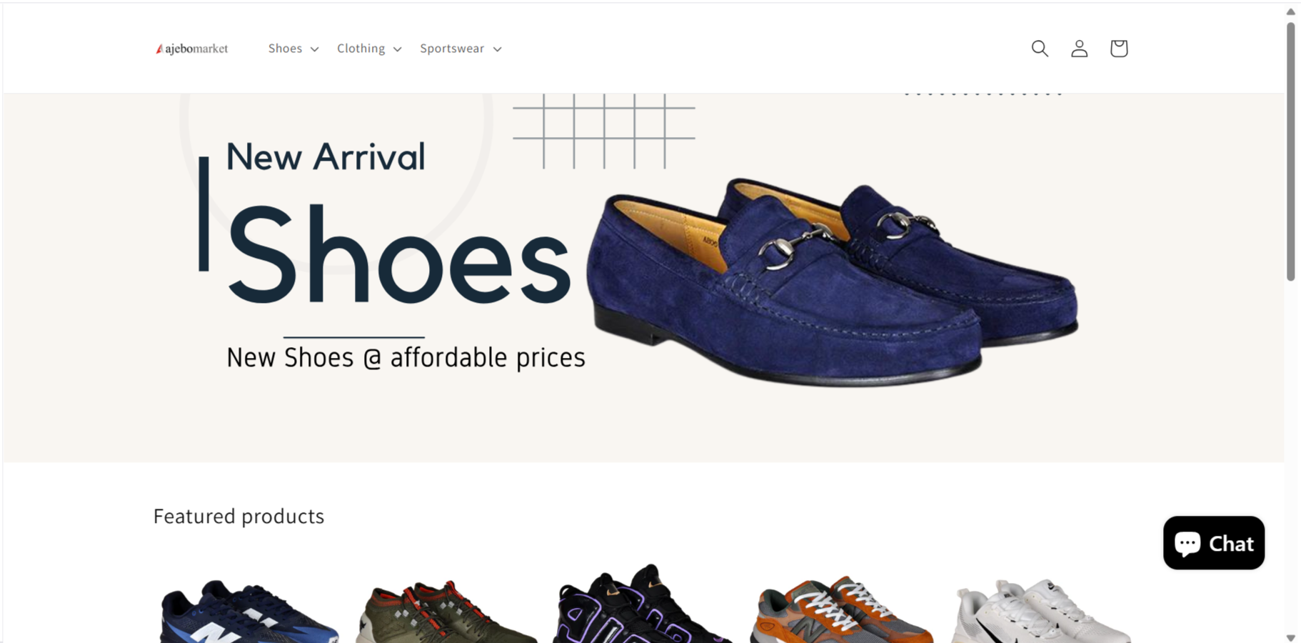Viewport: 1301px width, 643px height.
Task: Open the search magnifier icon
Action: 1040,49
